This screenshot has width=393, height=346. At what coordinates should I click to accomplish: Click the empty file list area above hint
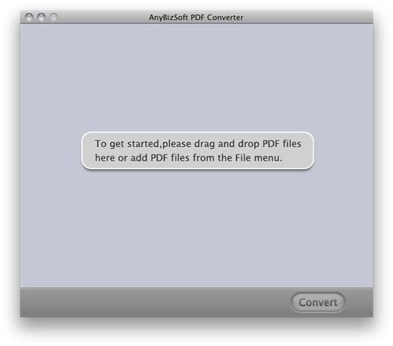[x=196, y=78]
